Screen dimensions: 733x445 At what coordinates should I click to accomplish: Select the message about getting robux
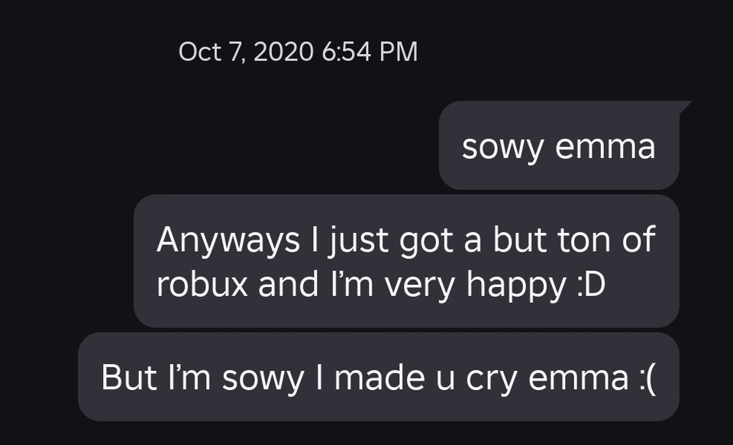[x=405, y=261]
